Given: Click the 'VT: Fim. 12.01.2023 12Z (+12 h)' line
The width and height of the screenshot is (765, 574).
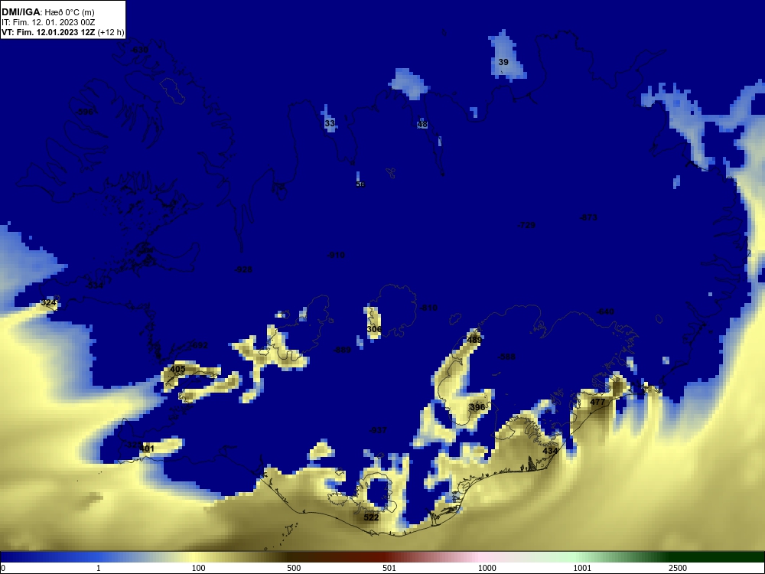Looking at the screenshot, I should click(63, 32).
